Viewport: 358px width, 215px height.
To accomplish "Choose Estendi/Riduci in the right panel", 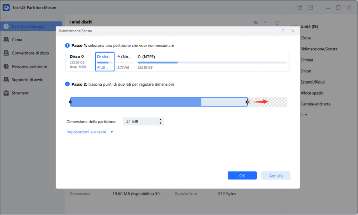I will point(313,82).
